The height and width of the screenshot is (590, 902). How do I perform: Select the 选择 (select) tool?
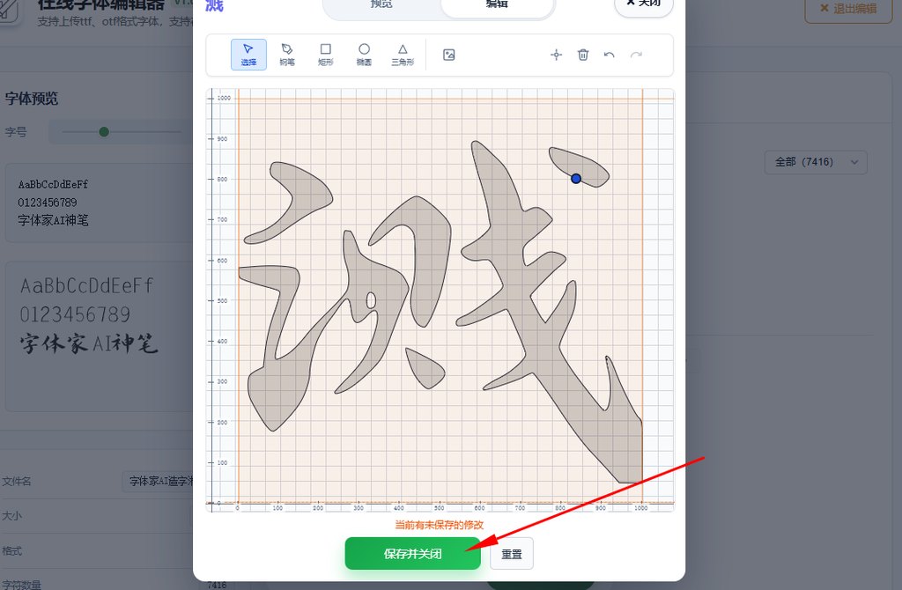[x=248, y=54]
